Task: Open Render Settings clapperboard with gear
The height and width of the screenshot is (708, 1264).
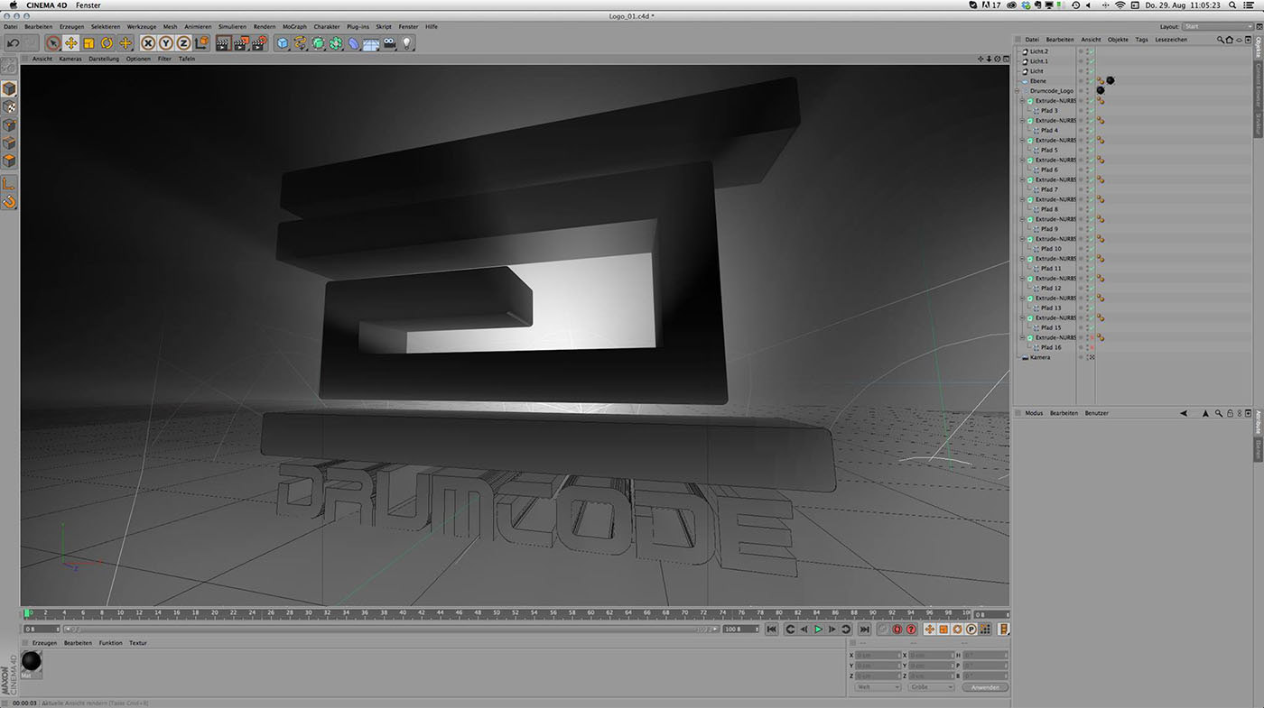Action: click(260, 42)
